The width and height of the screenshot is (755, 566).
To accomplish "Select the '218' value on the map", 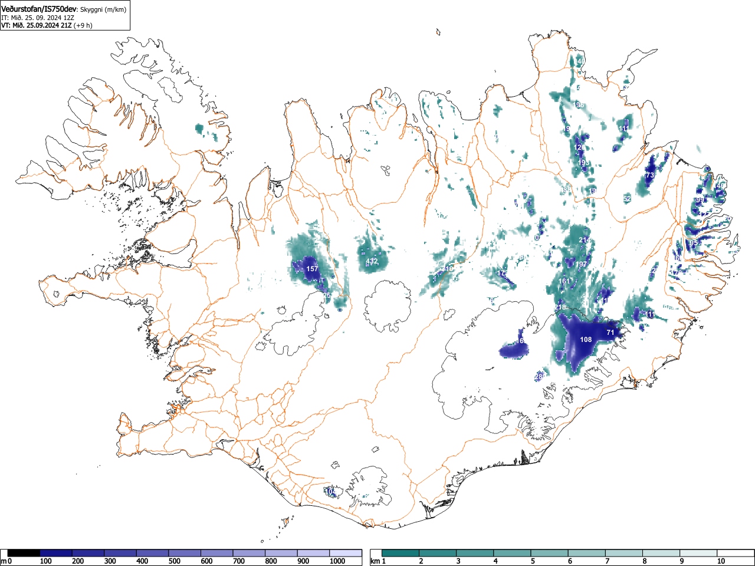I will 560,307.
